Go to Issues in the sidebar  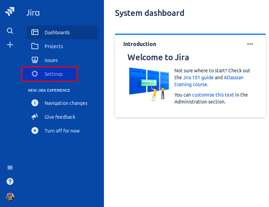63,60
